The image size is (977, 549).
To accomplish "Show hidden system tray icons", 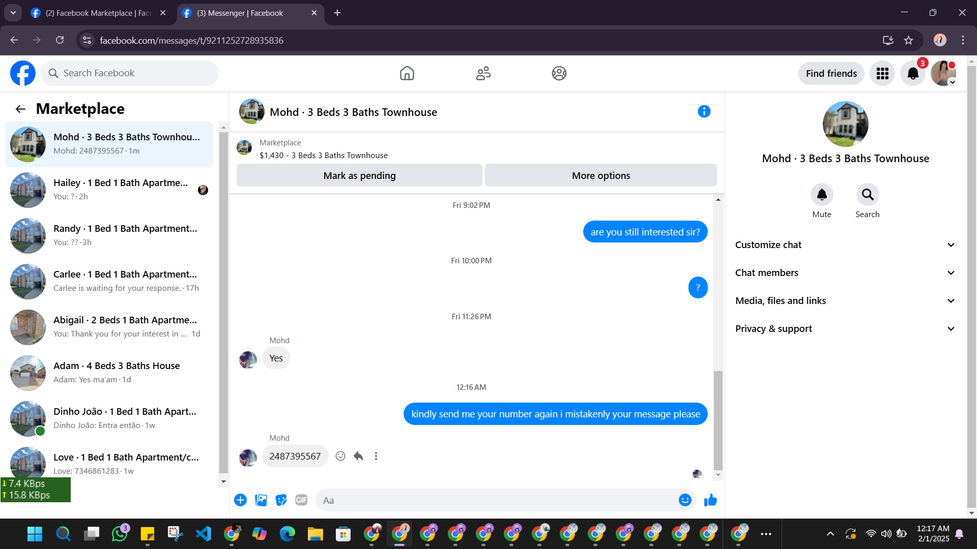I will [x=830, y=533].
